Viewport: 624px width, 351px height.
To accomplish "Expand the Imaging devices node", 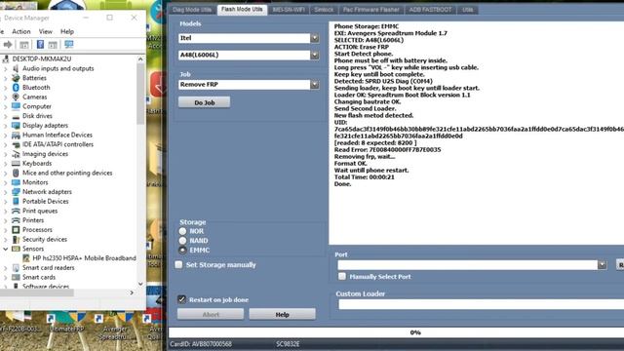I will click(x=6, y=154).
